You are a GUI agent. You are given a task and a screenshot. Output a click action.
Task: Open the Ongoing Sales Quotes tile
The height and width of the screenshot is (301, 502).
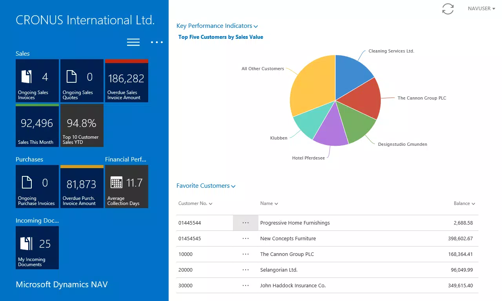(82, 81)
